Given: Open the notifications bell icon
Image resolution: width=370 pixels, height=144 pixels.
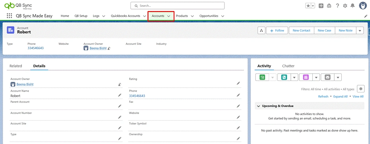Looking at the screenshot, I should point(352,6).
